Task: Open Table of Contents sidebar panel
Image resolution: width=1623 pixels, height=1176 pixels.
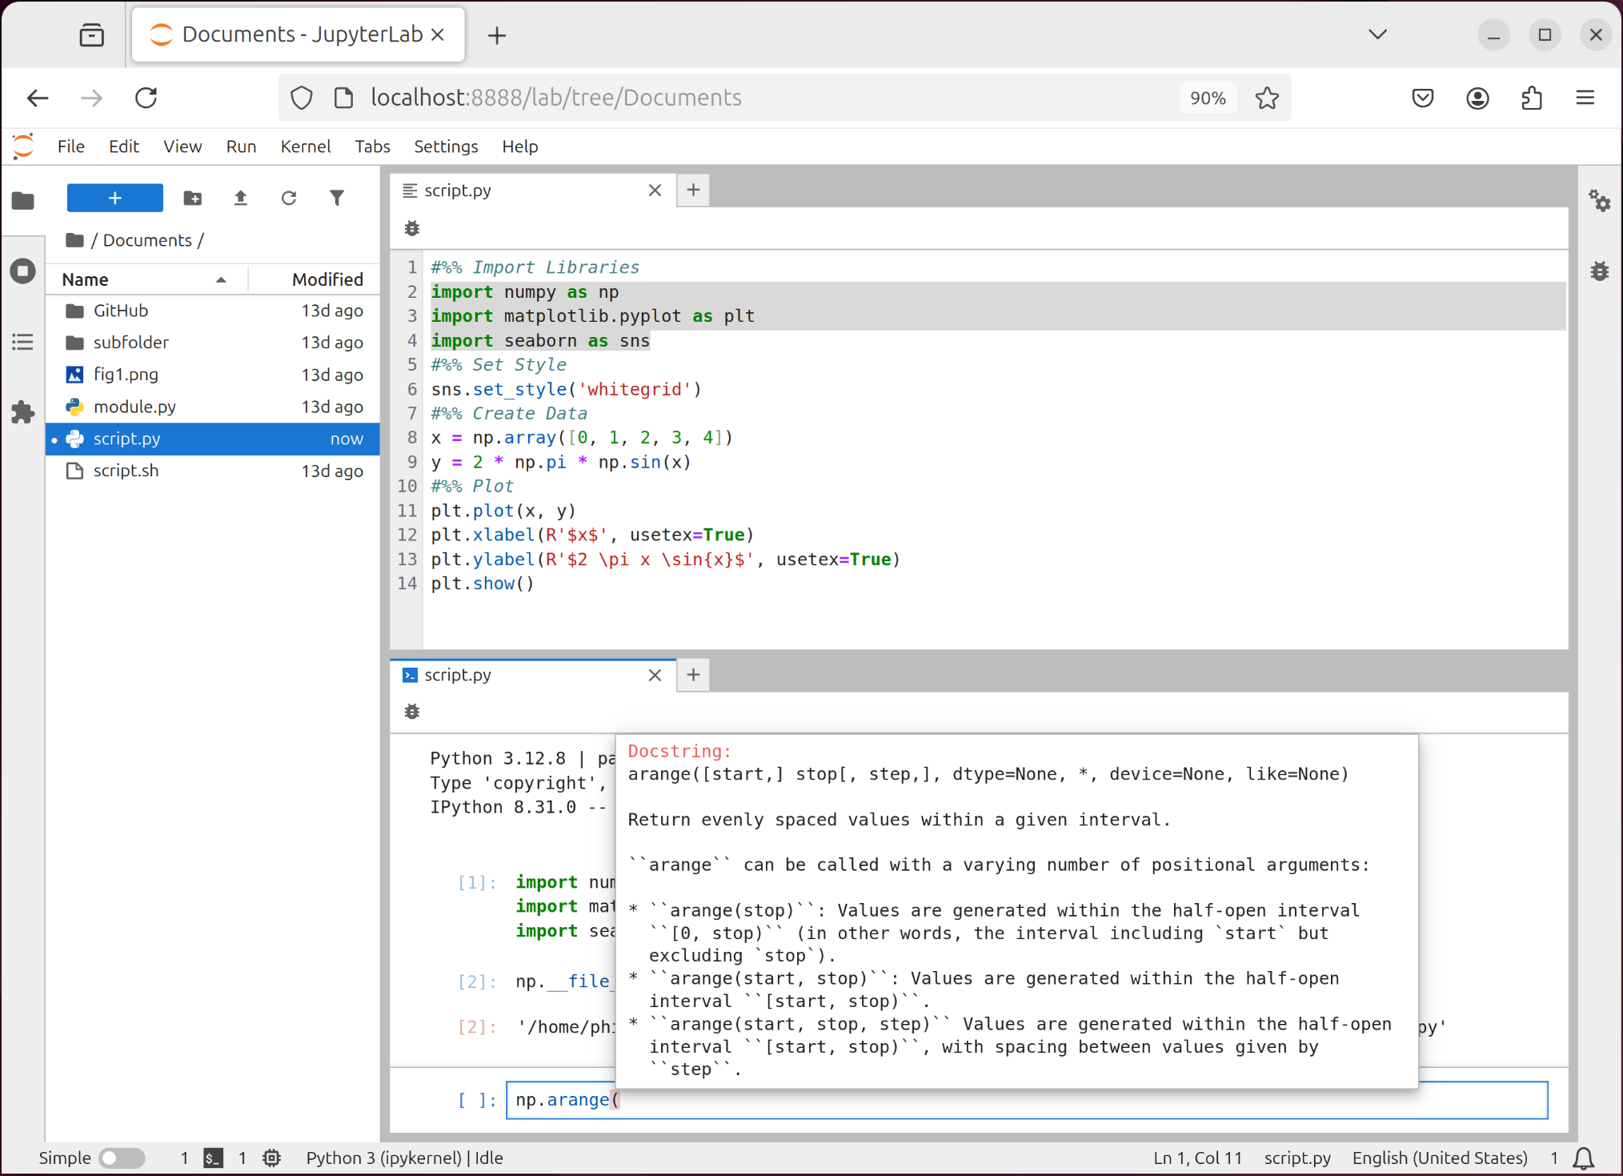Action: pos(23,342)
